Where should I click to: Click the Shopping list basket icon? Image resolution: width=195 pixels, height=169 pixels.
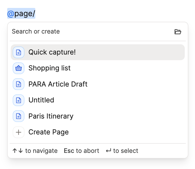click(x=18, y=68)
